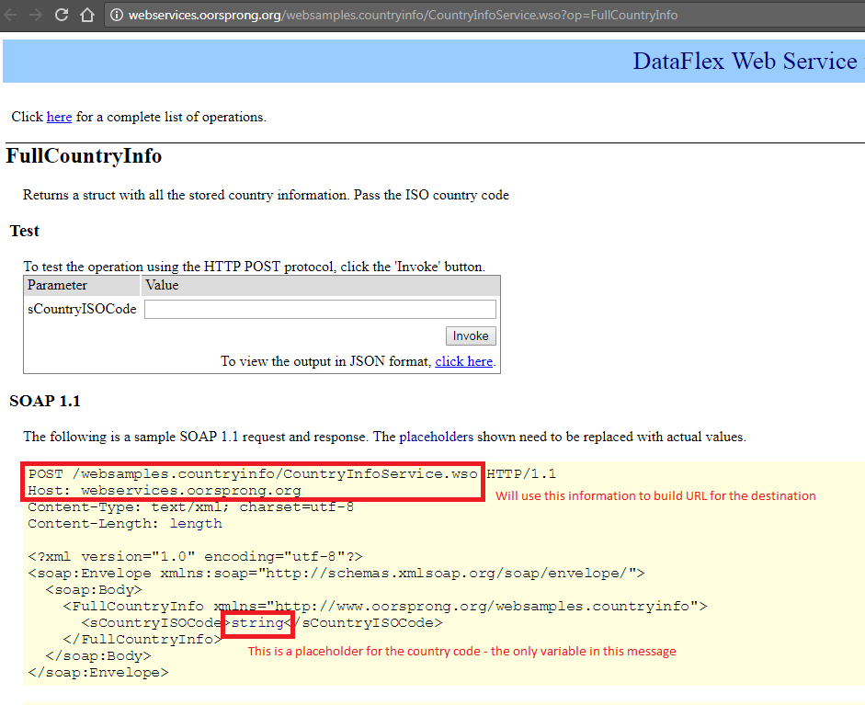Click the SOAP 1.1 section heading

click(45, 402)
